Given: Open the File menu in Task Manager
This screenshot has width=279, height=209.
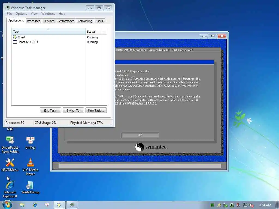Looking at the screenshot, I should tap(9, 14).
